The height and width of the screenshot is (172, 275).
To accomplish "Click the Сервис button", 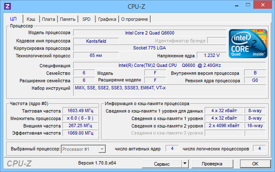I will coord(162,164).
